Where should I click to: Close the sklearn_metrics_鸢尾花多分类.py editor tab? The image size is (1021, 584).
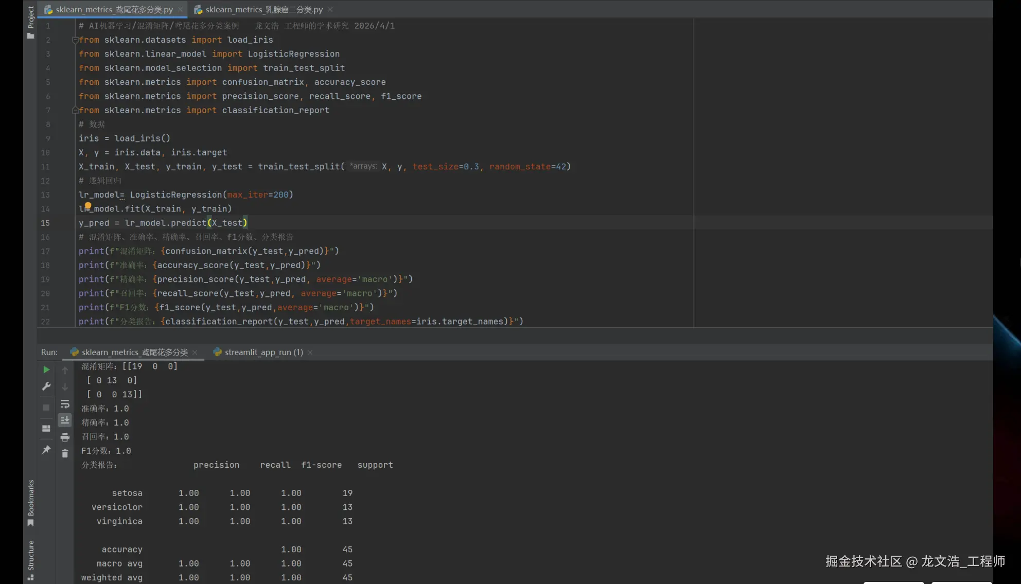(180, 9)
